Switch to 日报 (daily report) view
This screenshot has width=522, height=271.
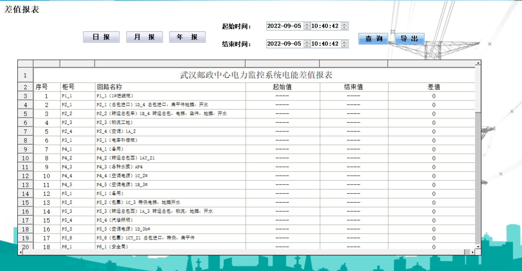pos(101,36)
